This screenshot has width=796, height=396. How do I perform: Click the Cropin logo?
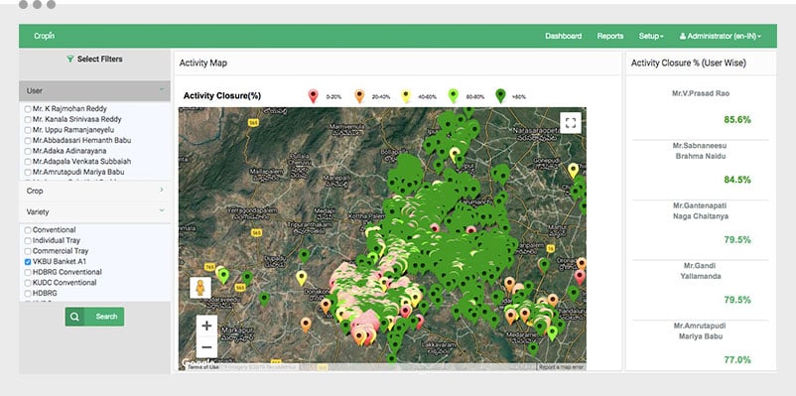pyautogui.click(x=44, y=36)
